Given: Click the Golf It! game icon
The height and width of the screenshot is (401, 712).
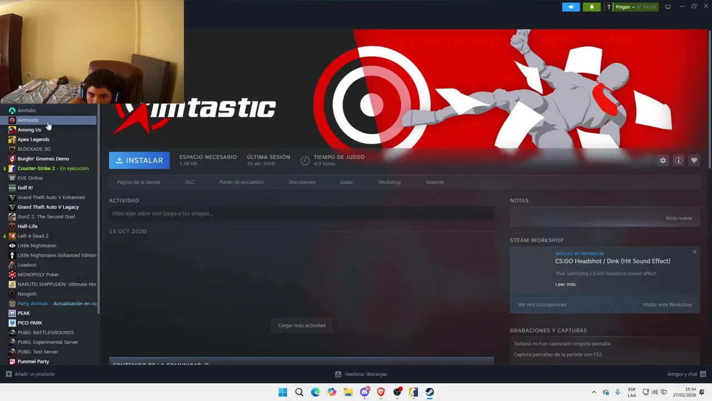Looking at the screenshot, I should 12,188.
